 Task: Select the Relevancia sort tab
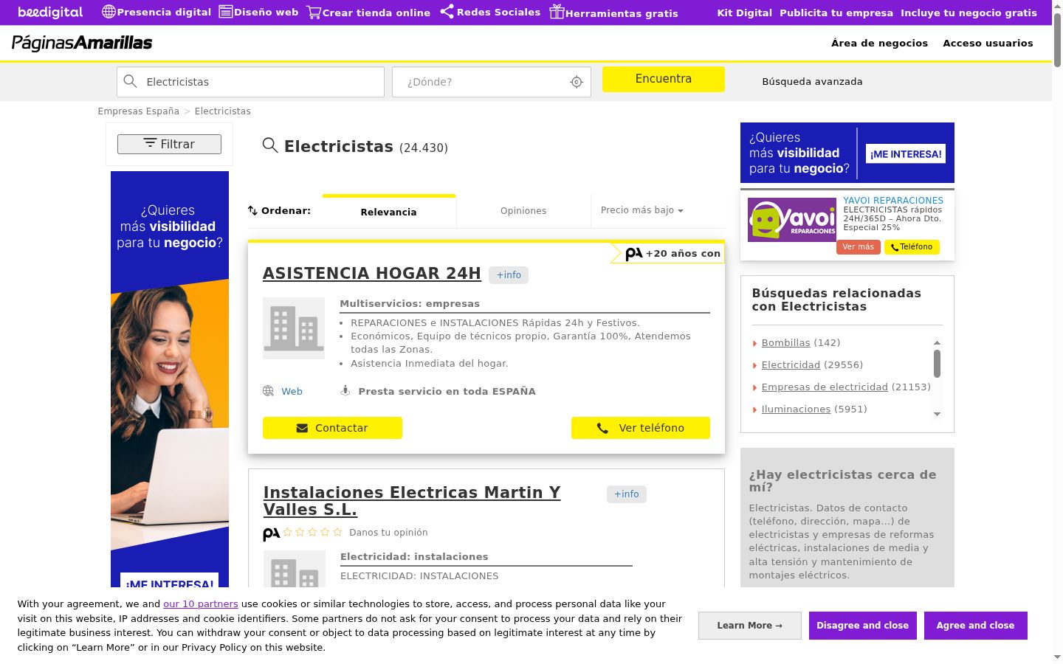pos(389,212)
